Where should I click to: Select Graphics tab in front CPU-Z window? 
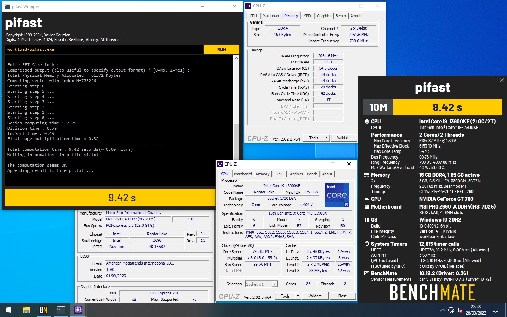(295, 174)
